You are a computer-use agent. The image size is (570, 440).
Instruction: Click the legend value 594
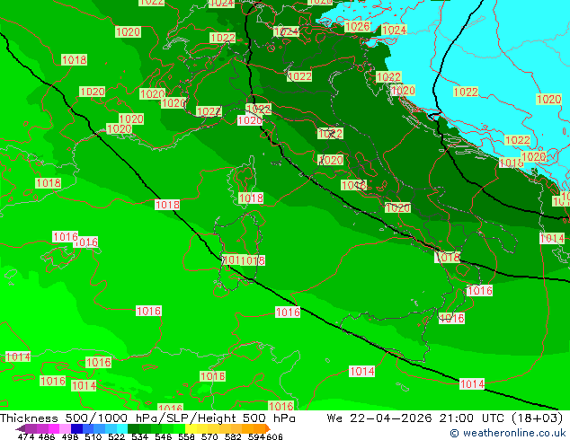pyautogui.click(x=256, y=436)
